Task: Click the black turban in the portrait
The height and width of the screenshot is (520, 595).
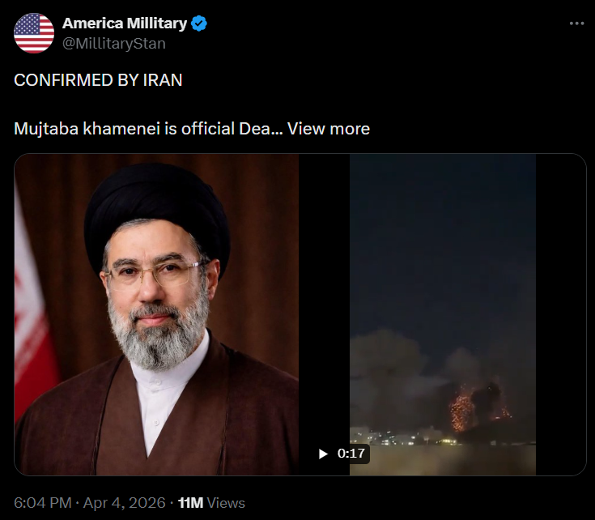Action: pyautogui.click(x=157, y=207)
